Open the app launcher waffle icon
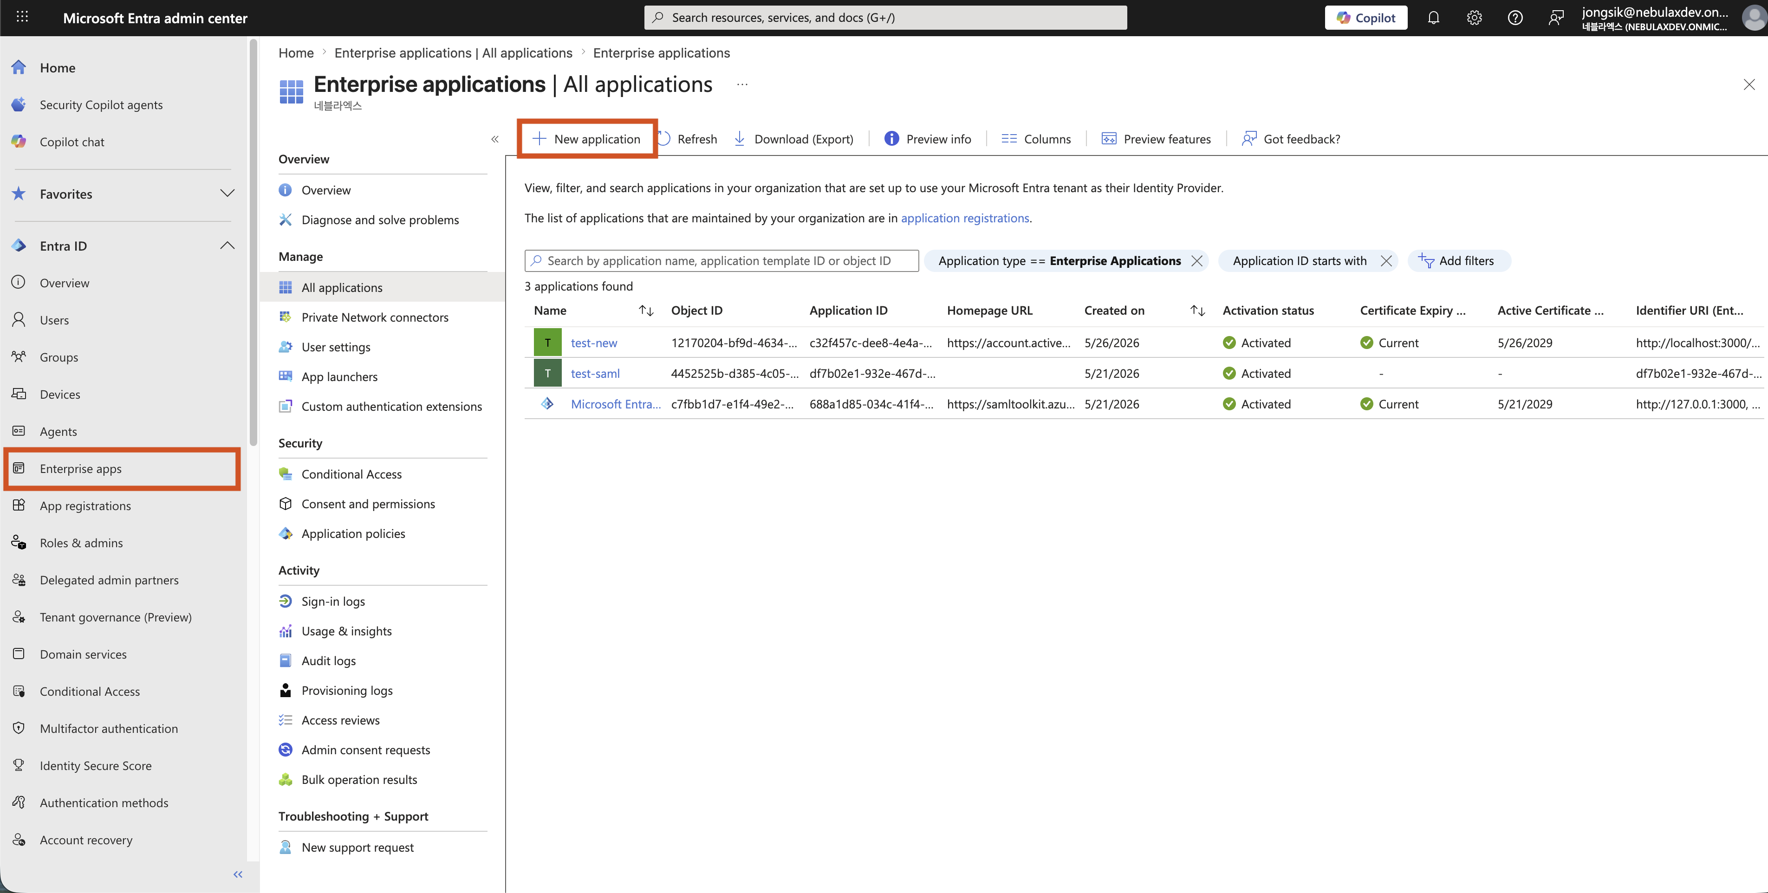This screenshot has width=1768, height=893. pyautogui.click(x=22, y=17)
